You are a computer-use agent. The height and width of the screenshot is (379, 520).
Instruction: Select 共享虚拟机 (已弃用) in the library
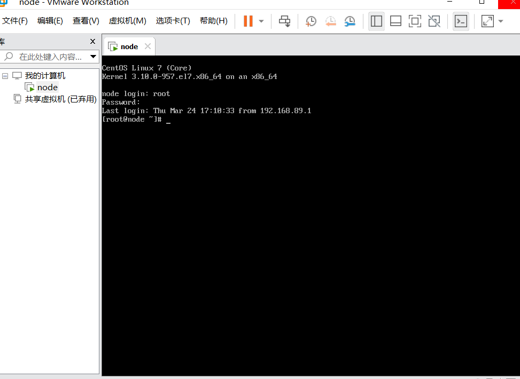point(61,99)
